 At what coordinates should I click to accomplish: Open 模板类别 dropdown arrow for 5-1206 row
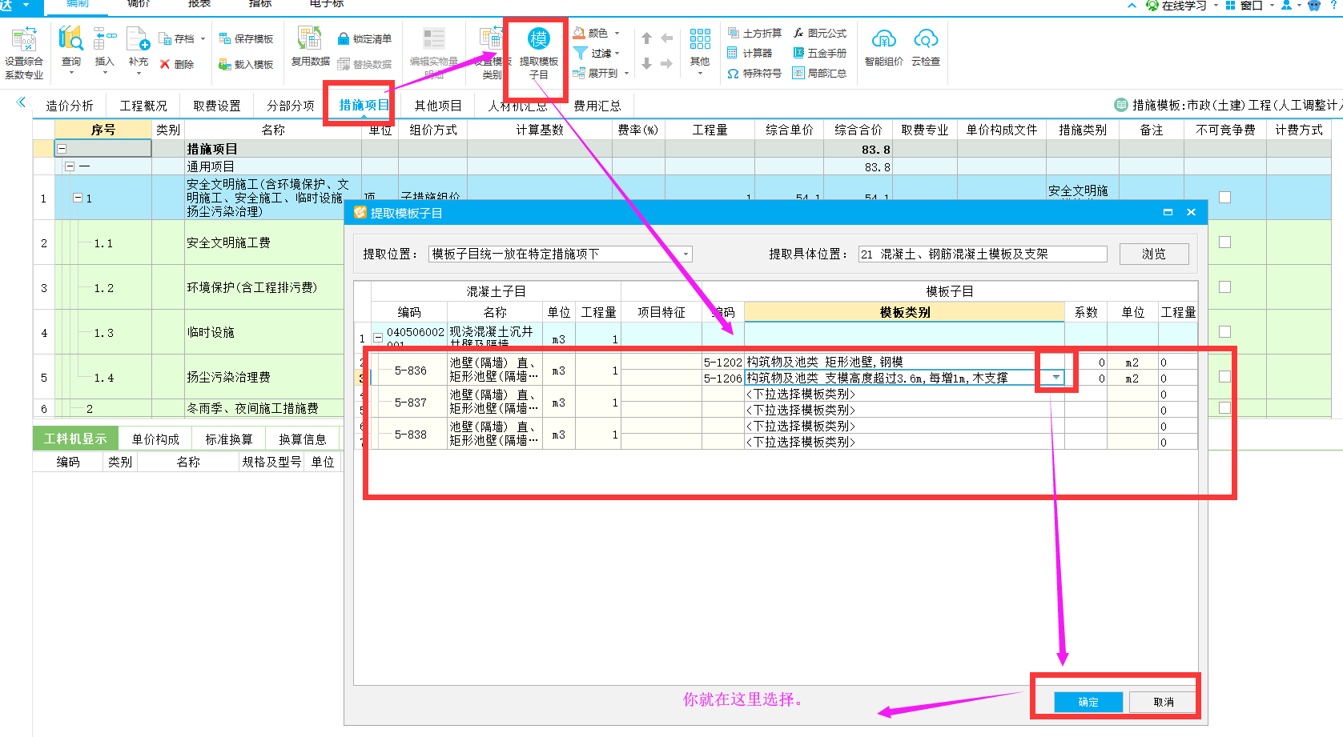click(x=1056, y=378)
